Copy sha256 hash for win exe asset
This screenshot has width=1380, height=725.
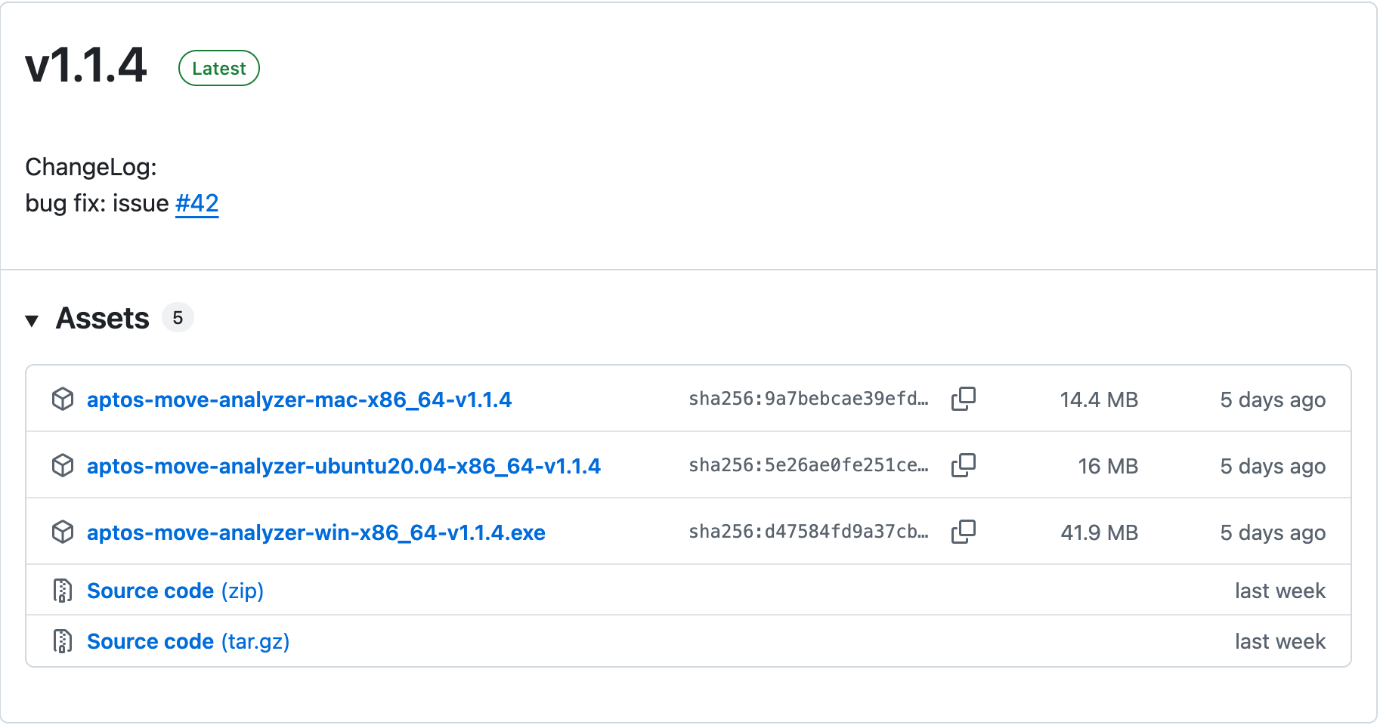tap(963, 532)
